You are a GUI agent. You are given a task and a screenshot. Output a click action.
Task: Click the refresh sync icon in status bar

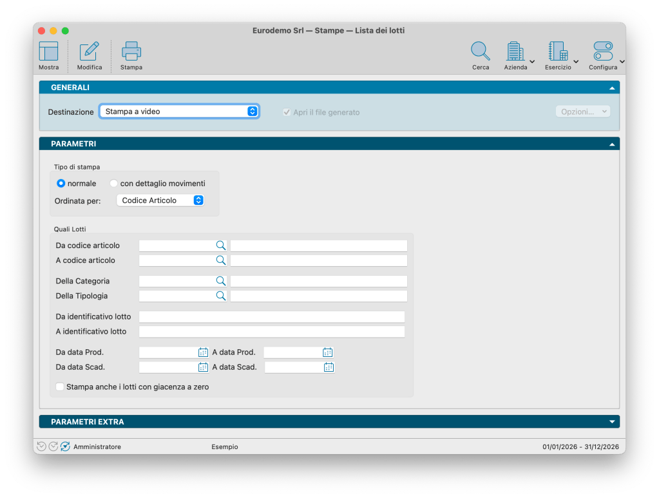tap(65, 446)
